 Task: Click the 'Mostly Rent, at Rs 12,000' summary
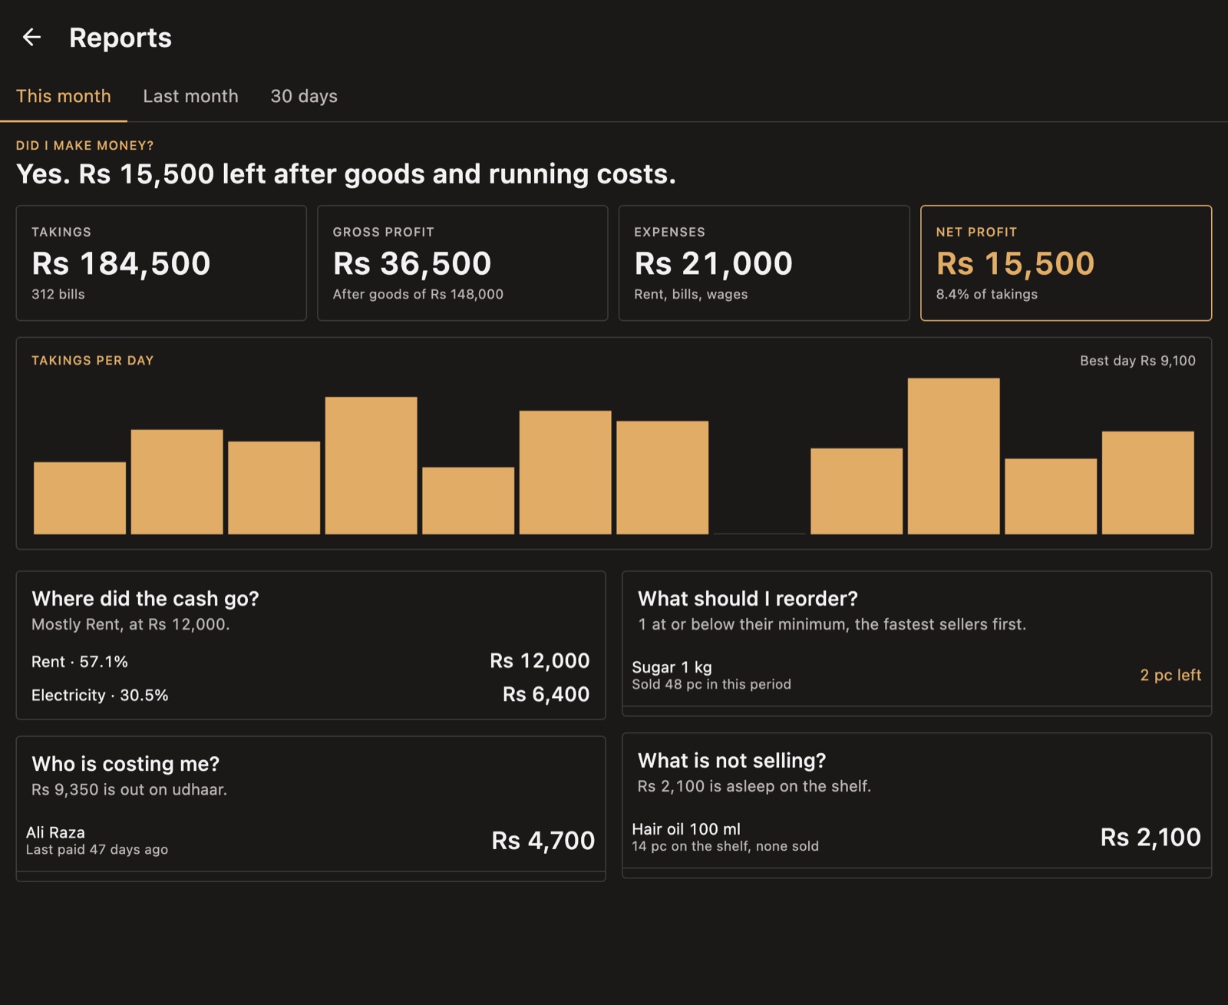pyautogui.click(x=130, y=625)
